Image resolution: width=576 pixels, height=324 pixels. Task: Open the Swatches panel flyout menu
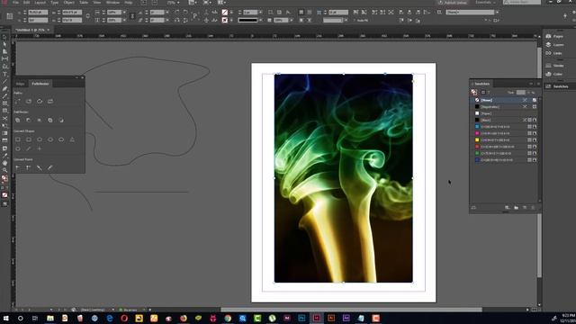click(538, 84)
